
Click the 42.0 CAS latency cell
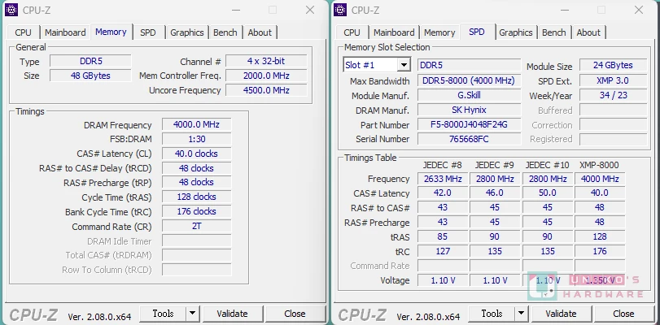click(x=443, y=193)
